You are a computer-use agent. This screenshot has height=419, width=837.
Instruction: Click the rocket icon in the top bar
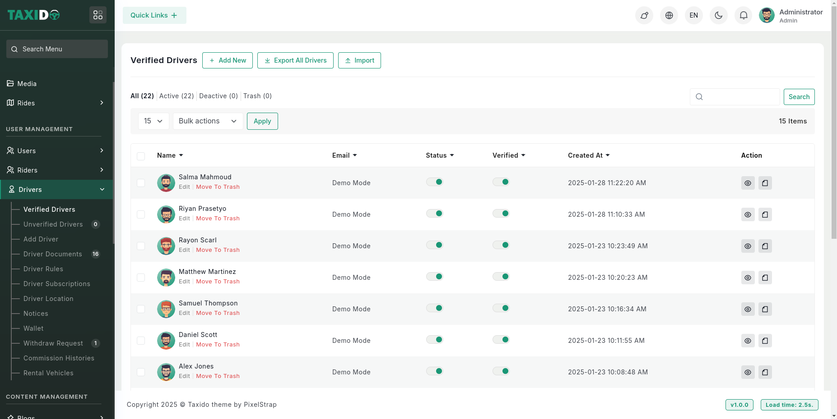644,15
